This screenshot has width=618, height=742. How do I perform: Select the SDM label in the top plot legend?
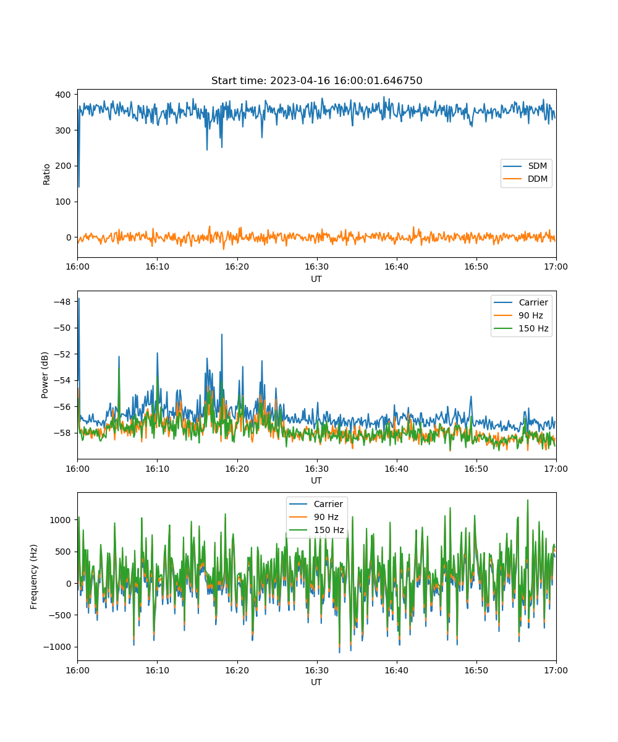tap(537, 166)
